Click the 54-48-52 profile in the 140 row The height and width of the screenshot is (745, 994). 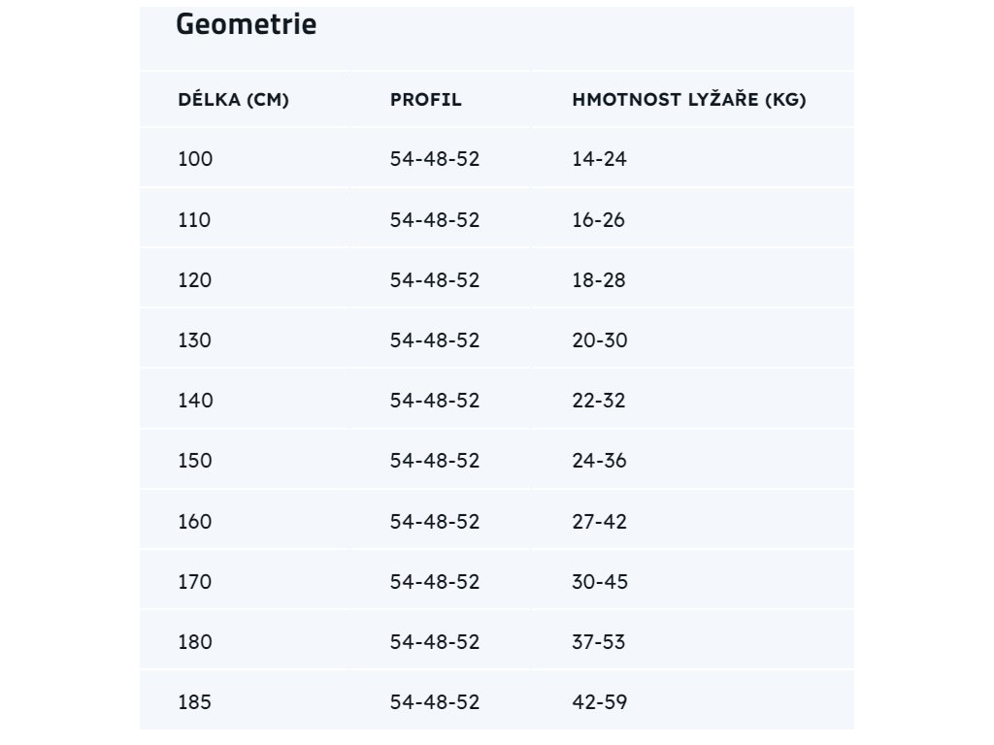pos(435,401)
